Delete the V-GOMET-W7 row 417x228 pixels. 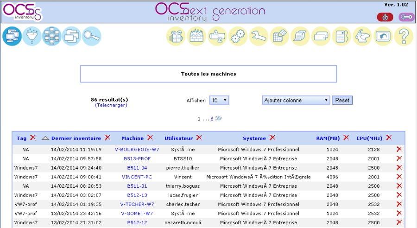click(399, 213)
